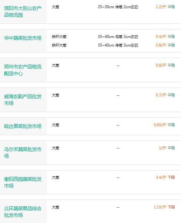
Task: Click the 0.4/斤 price for 毛葱
Action: pos(161,36)
